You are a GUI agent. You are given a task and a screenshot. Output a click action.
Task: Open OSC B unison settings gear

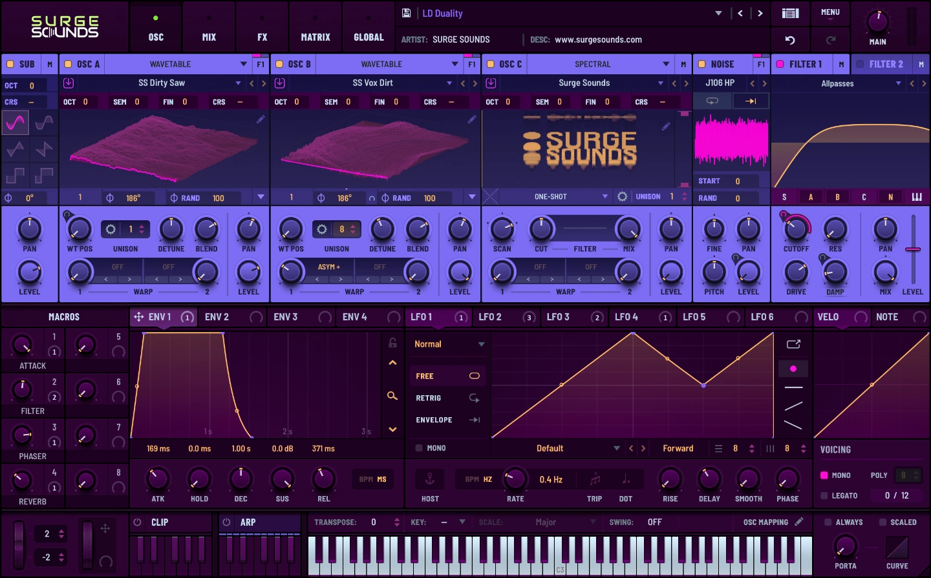pyautogui.click(x=321, y=229)
